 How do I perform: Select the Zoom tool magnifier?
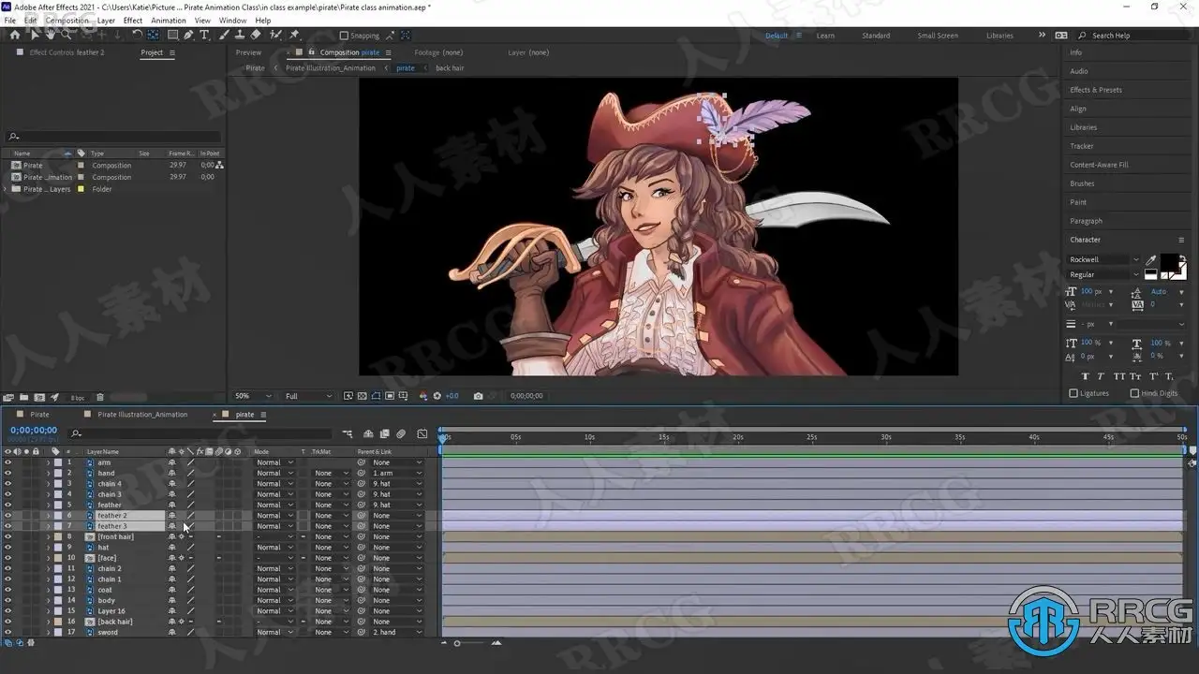pyautogui.click(x=66, y=35)
